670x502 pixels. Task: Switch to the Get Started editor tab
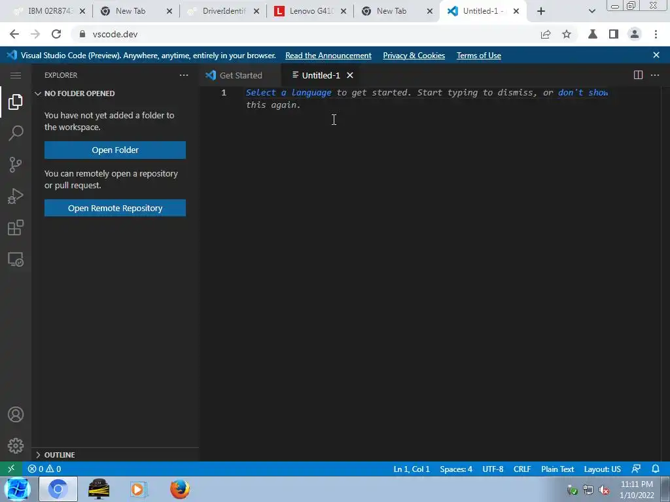click(240, 75)
